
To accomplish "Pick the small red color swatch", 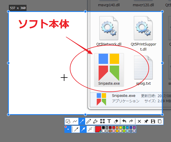I will pyautogui.click(x=114, y=128).
